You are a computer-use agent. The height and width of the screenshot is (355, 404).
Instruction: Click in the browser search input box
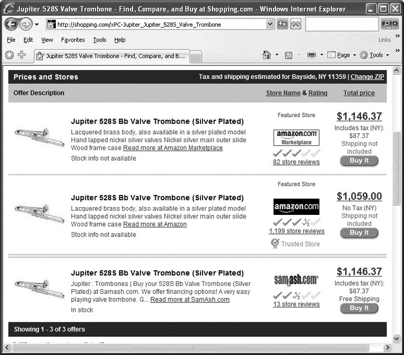341,24
